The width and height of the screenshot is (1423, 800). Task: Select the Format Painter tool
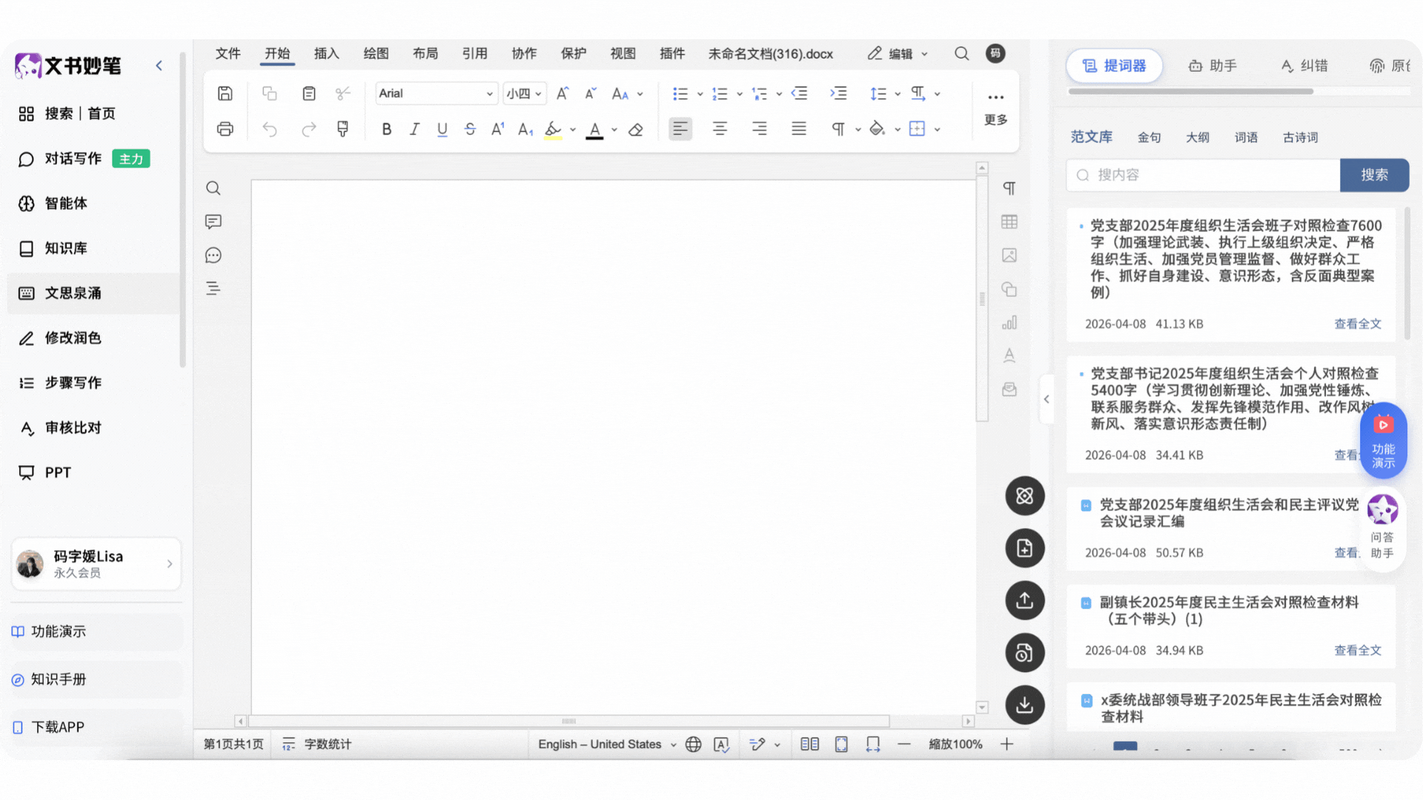(342, 129)
